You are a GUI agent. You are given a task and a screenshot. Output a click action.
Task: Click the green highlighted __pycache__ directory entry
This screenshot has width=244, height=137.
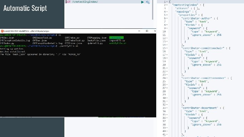116,38
